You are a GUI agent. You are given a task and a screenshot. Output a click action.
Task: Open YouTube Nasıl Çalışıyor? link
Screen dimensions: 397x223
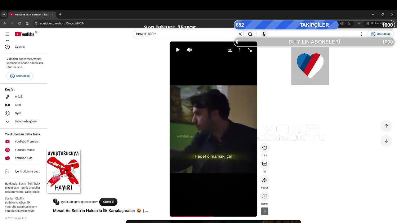coord(21,207)
